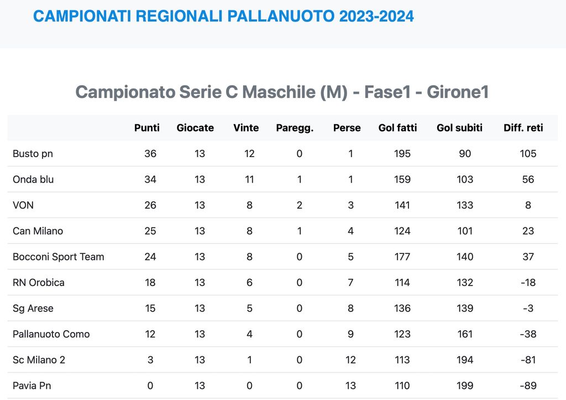Select the Sg Arese team name

pyautogui.click(x=33, y=308)
